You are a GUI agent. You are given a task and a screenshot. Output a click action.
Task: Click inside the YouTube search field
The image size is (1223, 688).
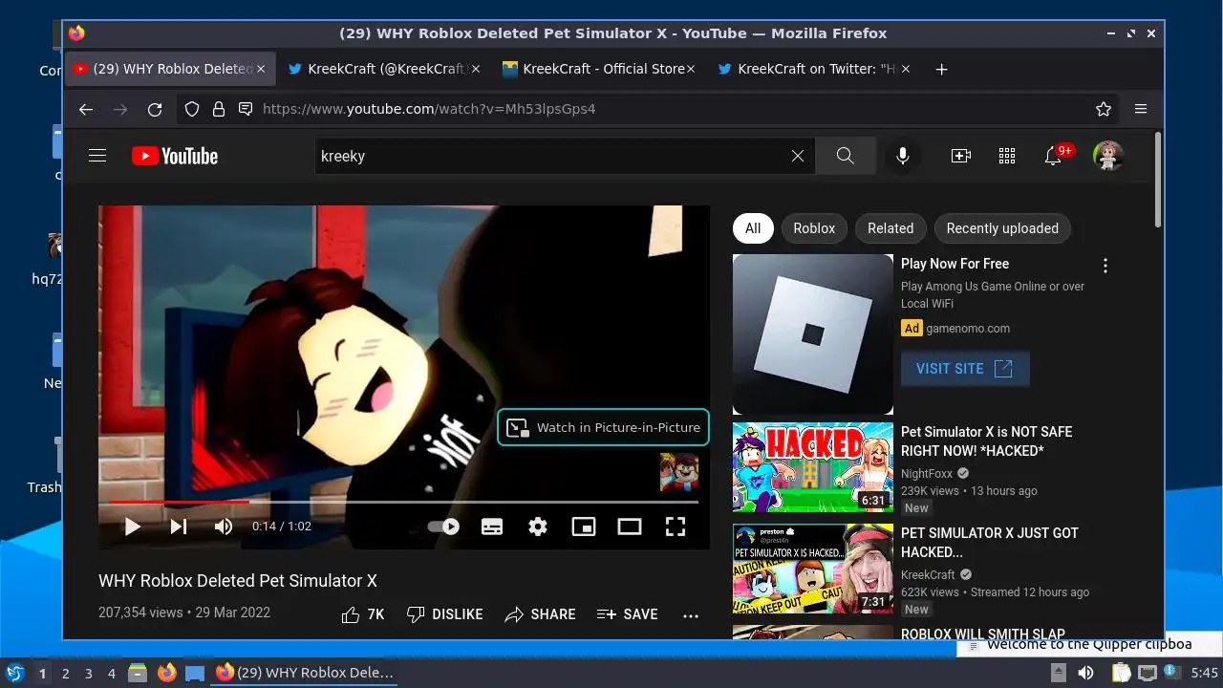[554, 156]
